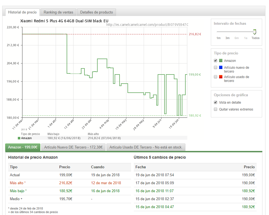The image size is (269, 215).
Task: Set date range to 3m
Action: (x=228, y=38)
